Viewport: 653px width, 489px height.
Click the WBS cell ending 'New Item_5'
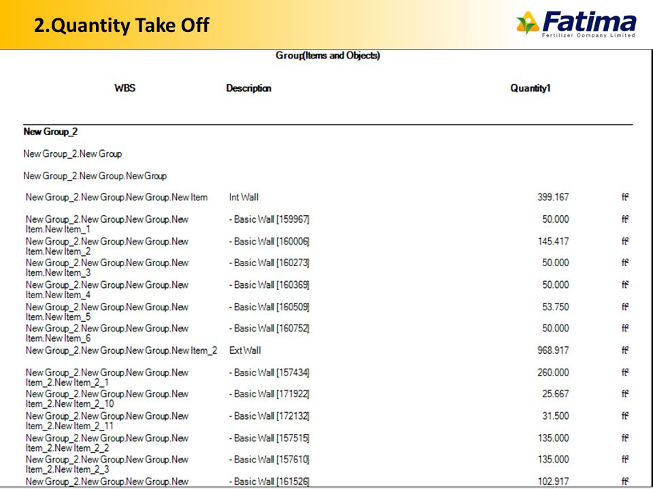[x=107, y=312]
